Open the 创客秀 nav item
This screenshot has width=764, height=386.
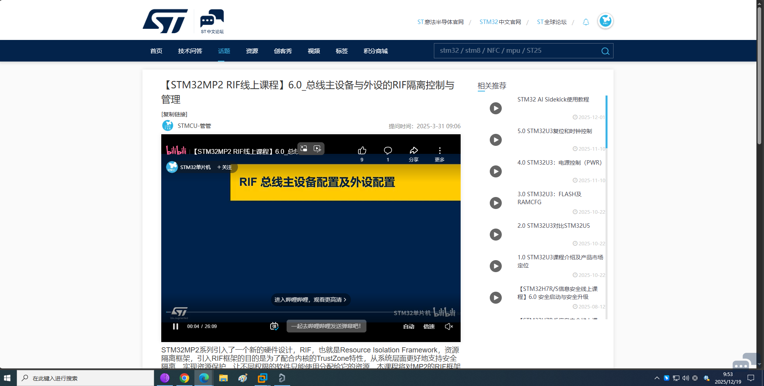[283, 51]
